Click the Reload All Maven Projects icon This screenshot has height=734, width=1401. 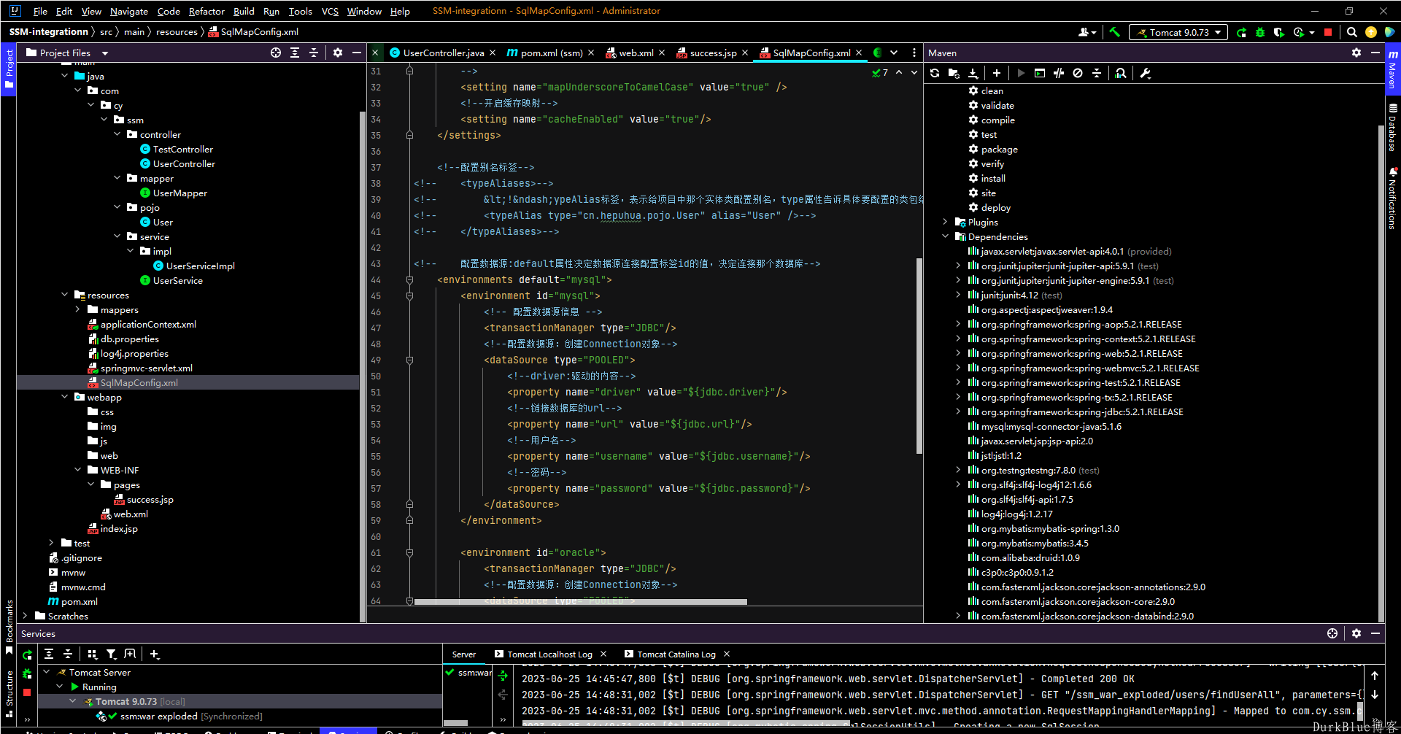[x=935, y=73]
